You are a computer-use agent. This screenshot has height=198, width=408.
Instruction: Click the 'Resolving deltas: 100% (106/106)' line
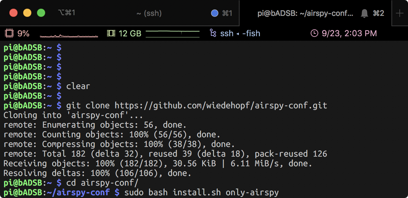(x=98, y=173)
